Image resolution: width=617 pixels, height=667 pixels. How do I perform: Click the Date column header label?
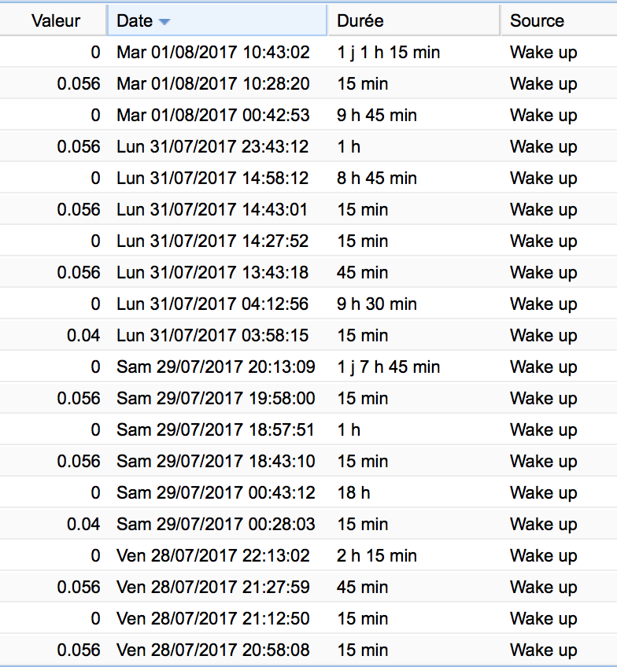pos(135,21)
